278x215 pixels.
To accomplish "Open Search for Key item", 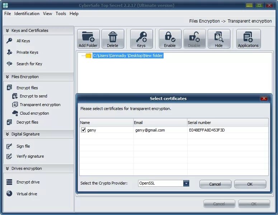I will click(x=29, y=64).
